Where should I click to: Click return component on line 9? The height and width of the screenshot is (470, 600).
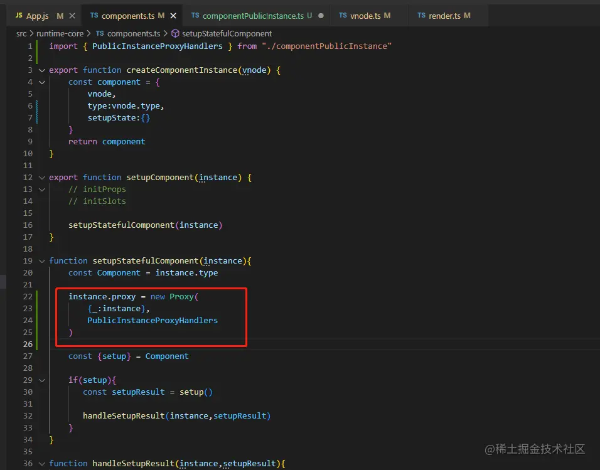(x=107, y=142)
